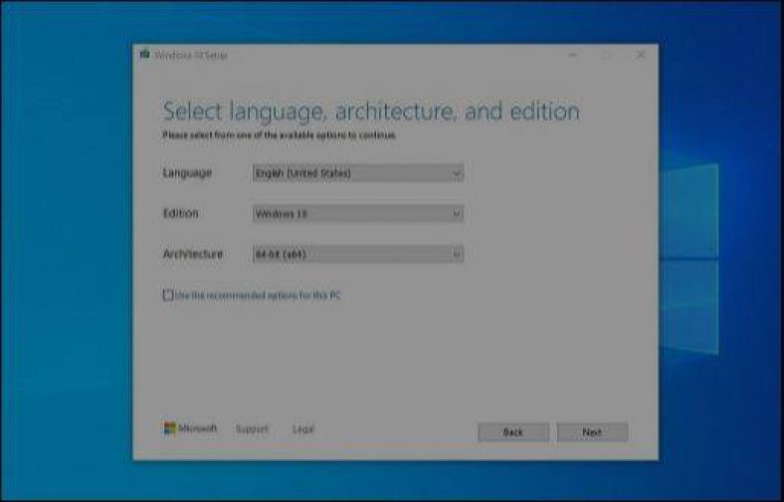This screenshot has height=502, width=784.
Task: Close the Windows 10 Setup window
Action: (641, 55)
